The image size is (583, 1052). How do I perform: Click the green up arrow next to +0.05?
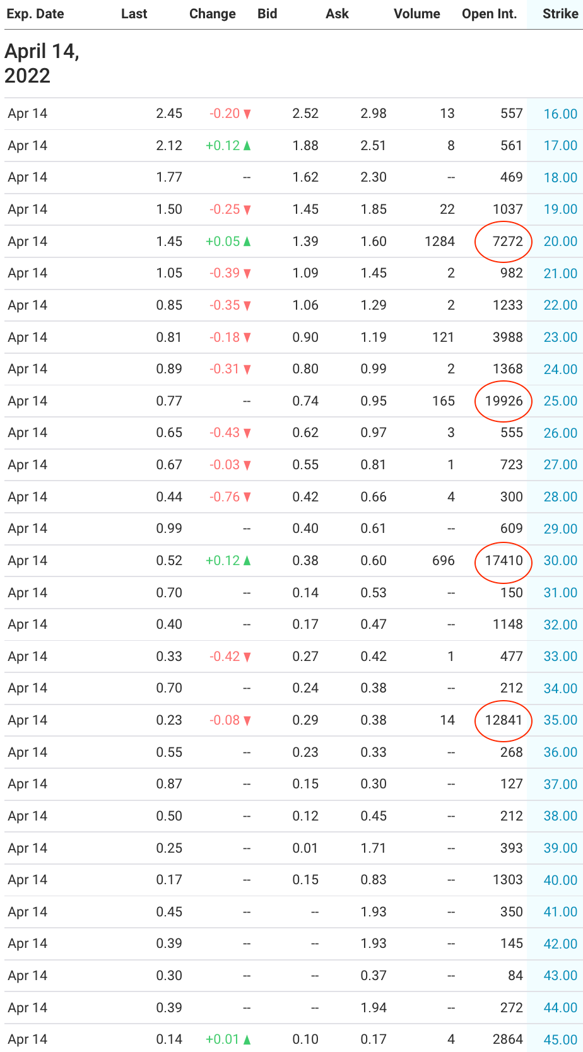tap(247, 242)
